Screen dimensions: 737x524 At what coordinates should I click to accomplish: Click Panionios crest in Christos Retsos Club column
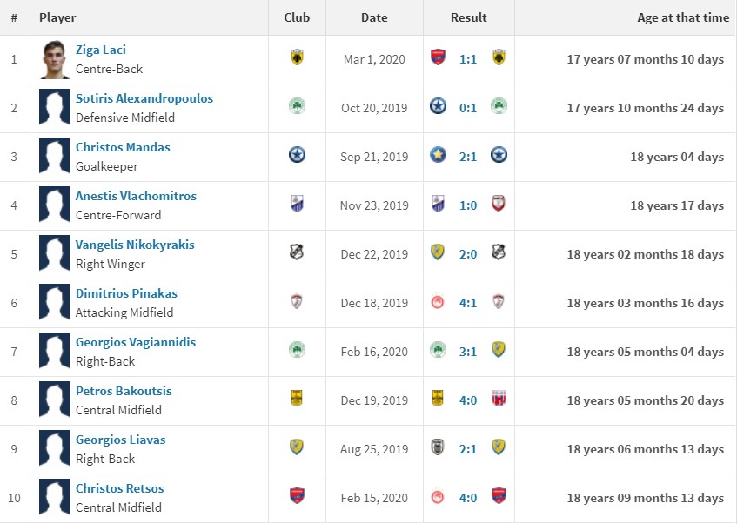pyautogui.click(x=297, y=496)
